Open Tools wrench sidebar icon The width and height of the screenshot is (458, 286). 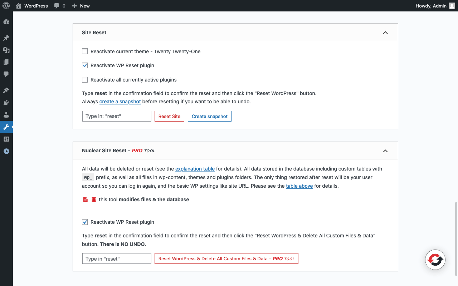coord(6,127)
